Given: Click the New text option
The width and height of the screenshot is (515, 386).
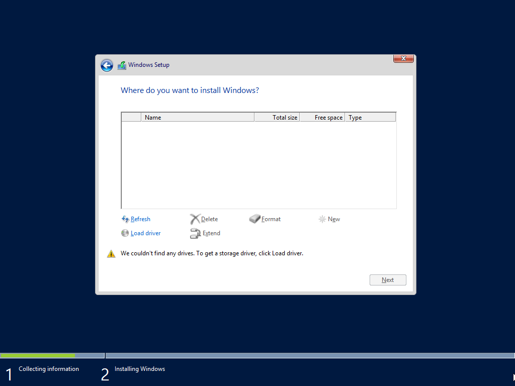Looking at the screenshot, I should coord(334,219).
